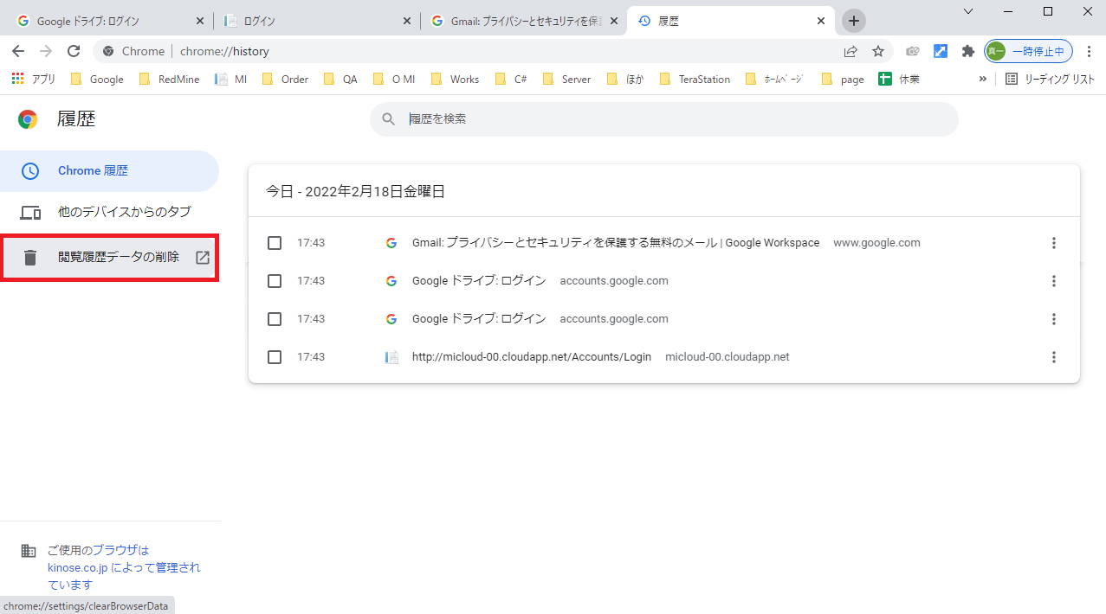Open the RedMine bookmark folder
Viewport: 1106px width, 614px height.
169,79
